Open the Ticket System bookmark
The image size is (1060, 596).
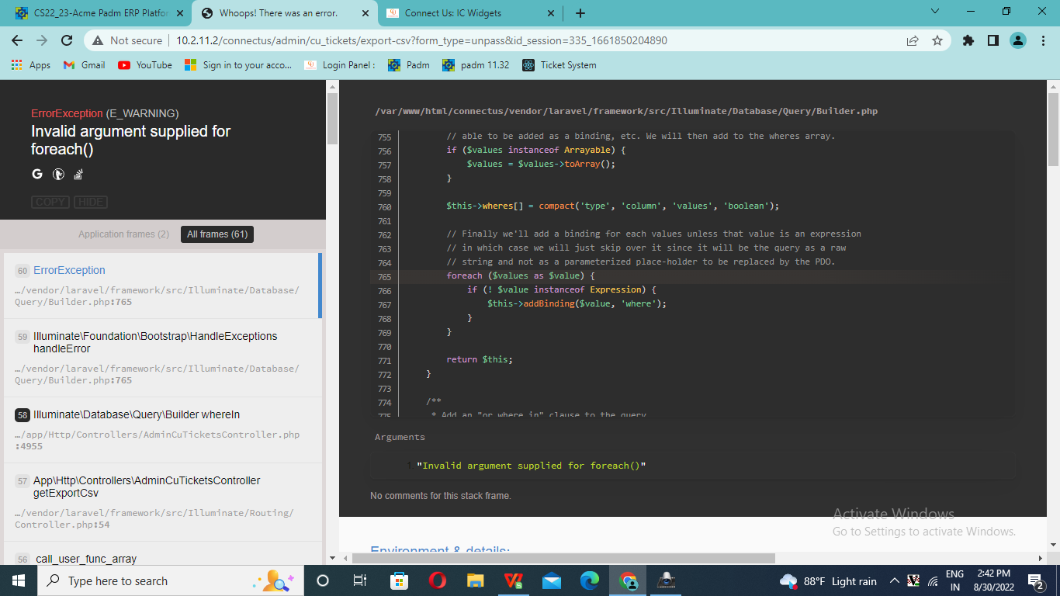pyautogui.click(x=559, y=65)
